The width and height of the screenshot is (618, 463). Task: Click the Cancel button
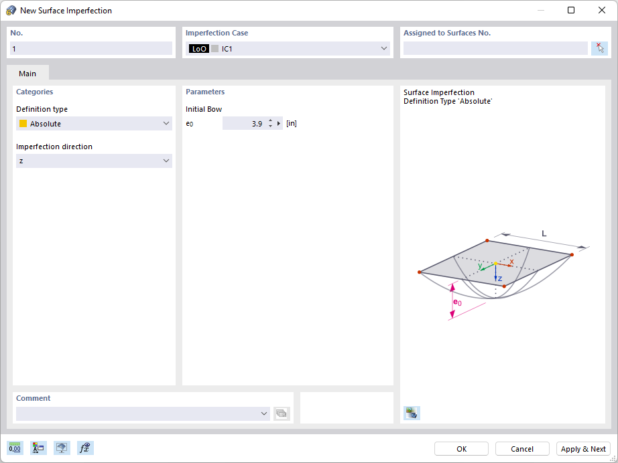click(522, 449)
